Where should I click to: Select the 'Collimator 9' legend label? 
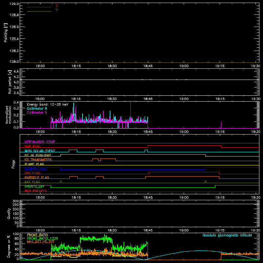(37, 112)
